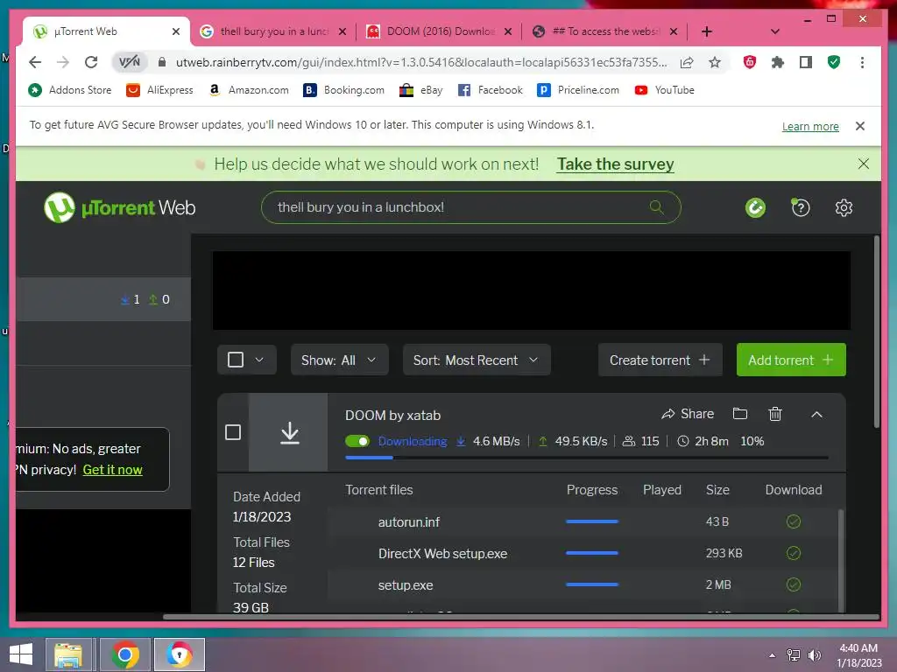Click the browser VPN icon

(130, 62)
